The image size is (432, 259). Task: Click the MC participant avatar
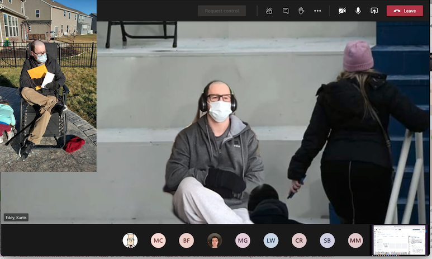coord(158,241)
